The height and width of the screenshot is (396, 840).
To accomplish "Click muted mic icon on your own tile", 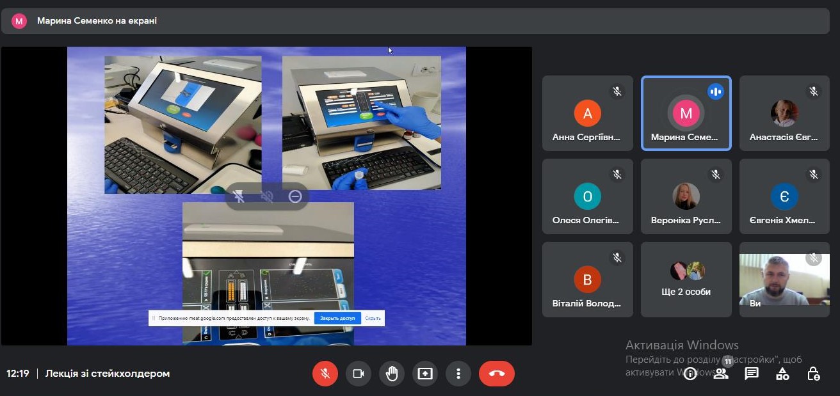I will (814, 258).
